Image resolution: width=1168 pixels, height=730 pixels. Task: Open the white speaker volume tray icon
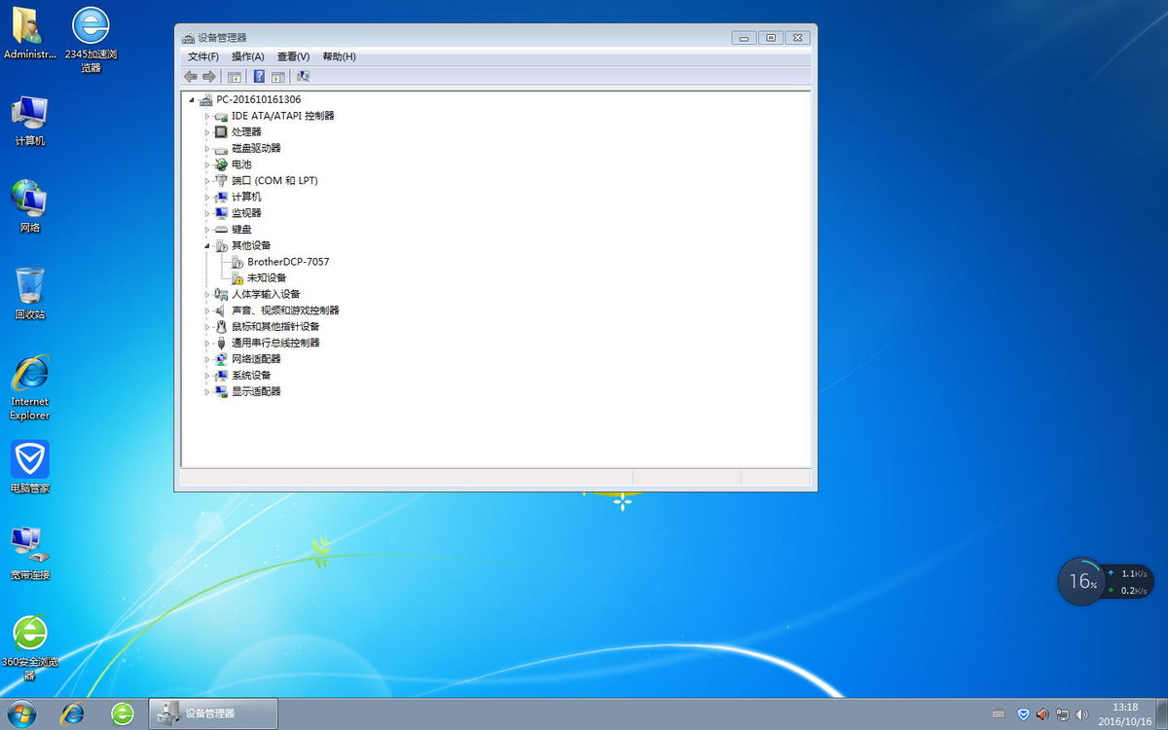click(x=1081, y=714)
